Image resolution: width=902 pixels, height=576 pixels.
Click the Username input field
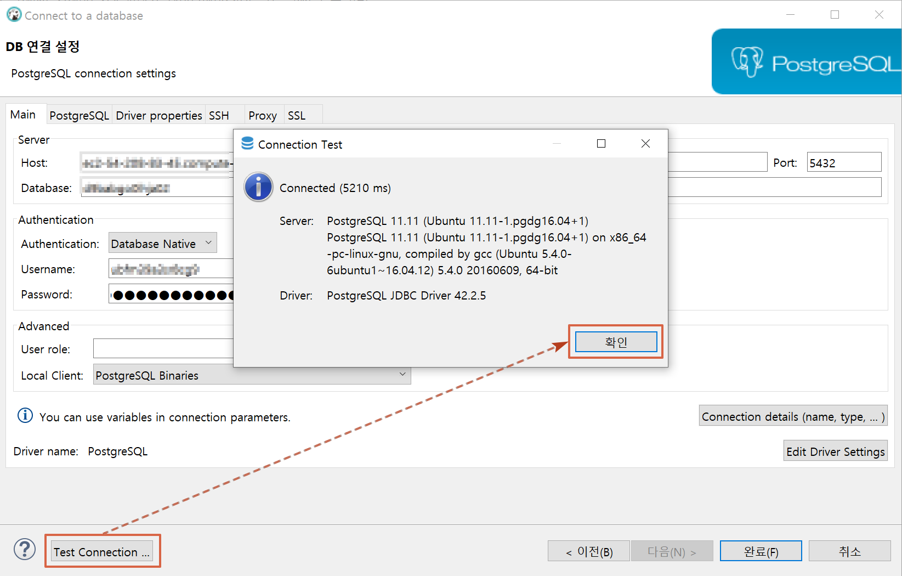point(171,269)
